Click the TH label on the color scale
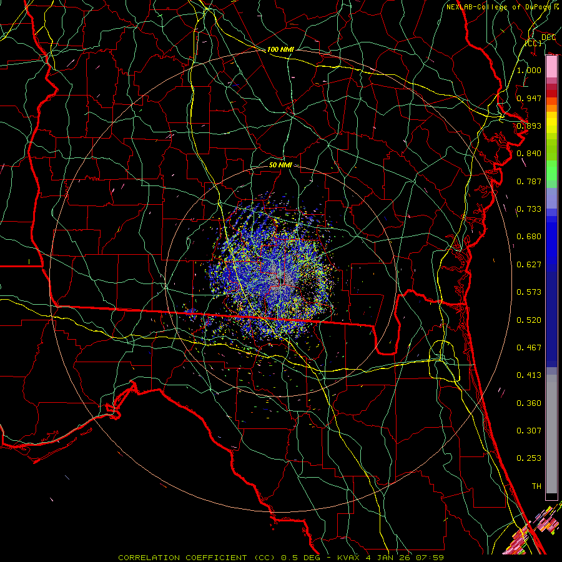 tap(536, 486)
